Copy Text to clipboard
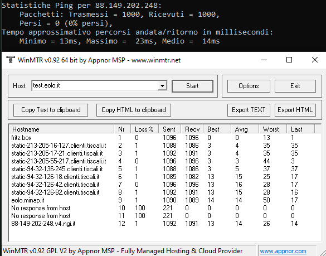Viewport: 326px width, 256px height. click(51, 110)
